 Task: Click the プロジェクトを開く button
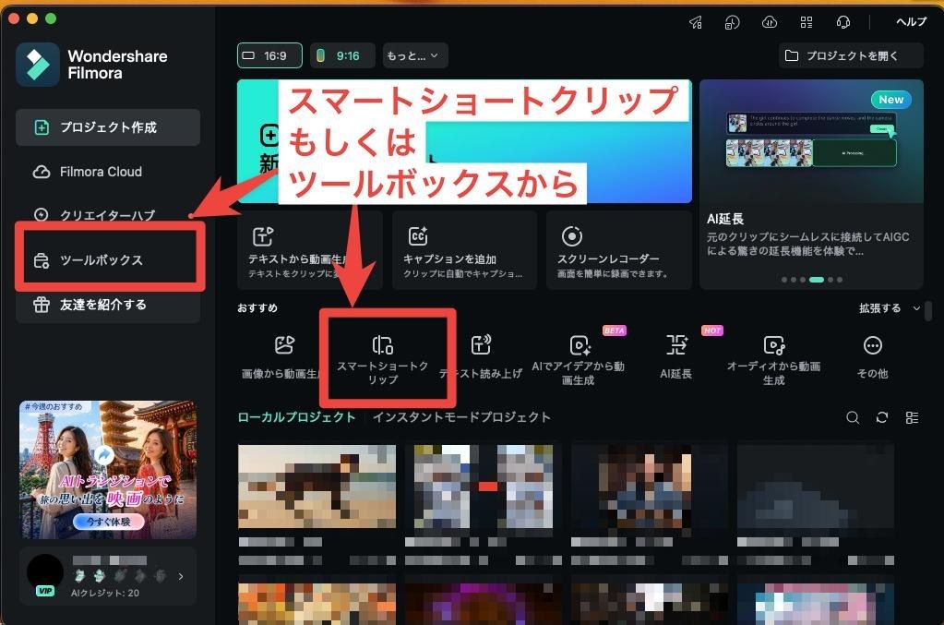pyautogui.click(x=851, y=55)
